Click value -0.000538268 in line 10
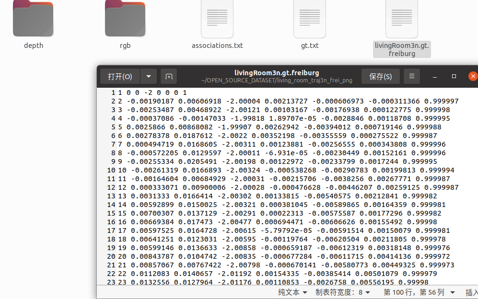 click(291, 170)
